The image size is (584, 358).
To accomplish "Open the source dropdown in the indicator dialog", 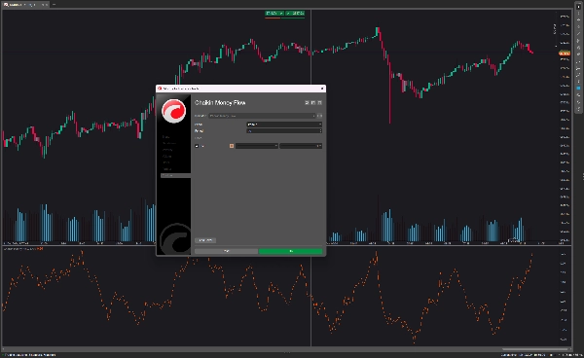I will 284,125.
